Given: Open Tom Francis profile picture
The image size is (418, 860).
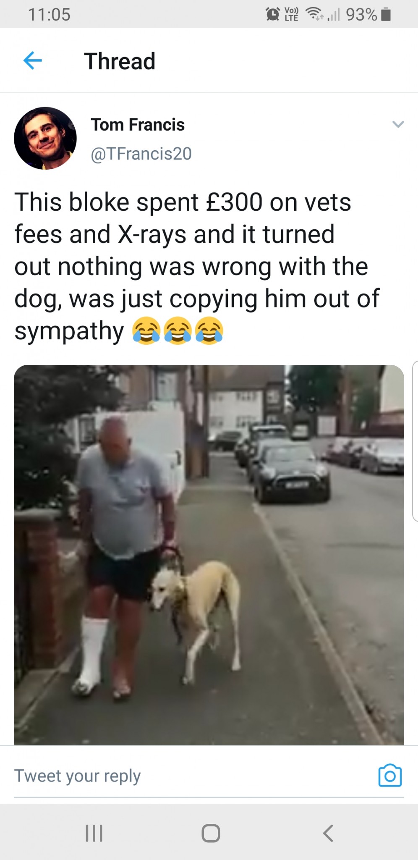Looking at the screenshot, I should pyautogui.click(x=45, y=138).
